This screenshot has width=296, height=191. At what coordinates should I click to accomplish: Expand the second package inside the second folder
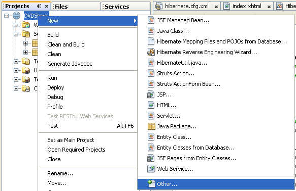[x=26, y=52]
